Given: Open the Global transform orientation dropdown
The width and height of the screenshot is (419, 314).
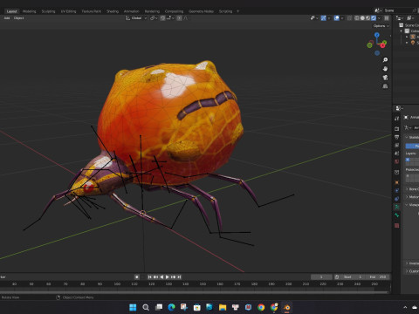Looking at the screenshot, I should pos(136,18).
